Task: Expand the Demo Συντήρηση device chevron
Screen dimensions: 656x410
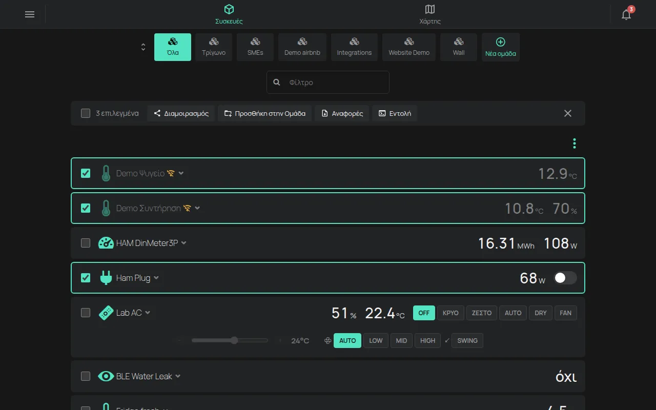Action: 197,208
